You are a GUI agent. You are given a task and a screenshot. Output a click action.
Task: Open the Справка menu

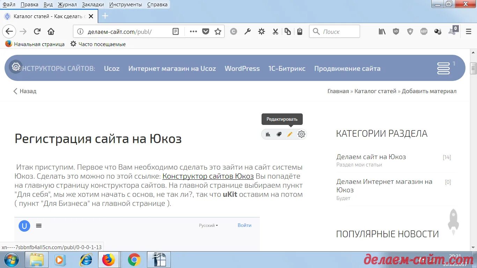pos(157,5)
